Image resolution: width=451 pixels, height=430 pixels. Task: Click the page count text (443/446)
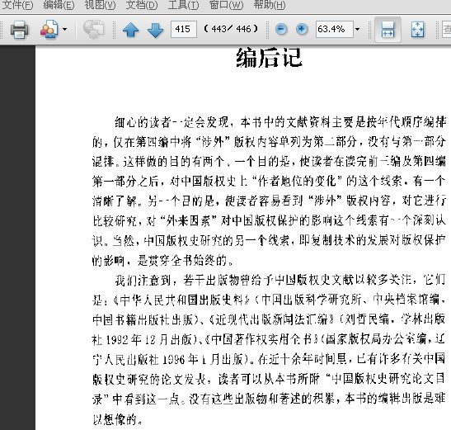[x=231, y=29]
